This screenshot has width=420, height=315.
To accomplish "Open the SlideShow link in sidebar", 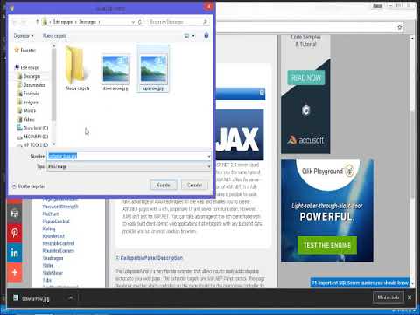I will tap(52, 273).
